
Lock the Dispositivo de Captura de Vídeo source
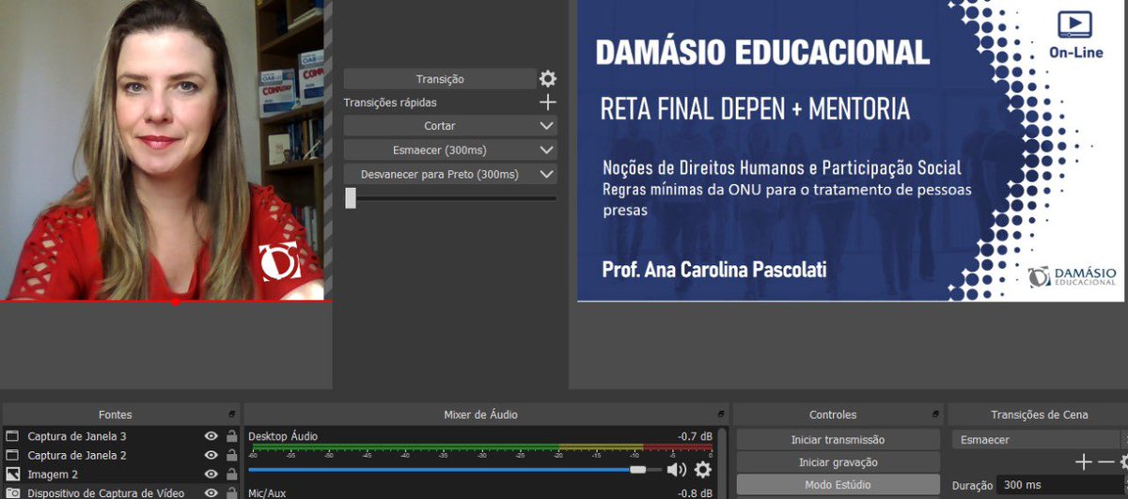pyautogui.click(x=231, y=492)
